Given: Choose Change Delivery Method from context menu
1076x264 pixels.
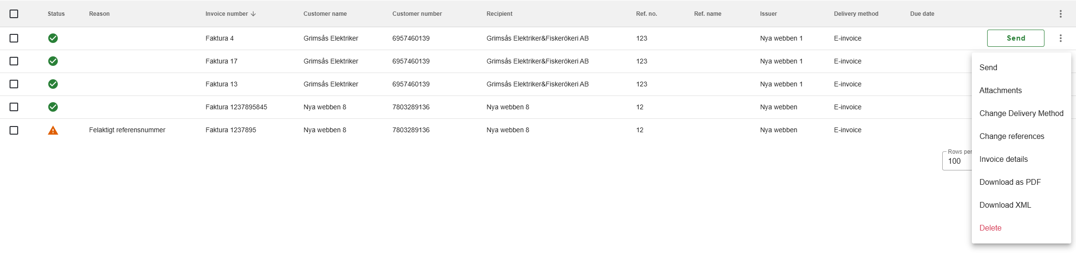Looking at the screenshot, I should tap(1021, 113).
